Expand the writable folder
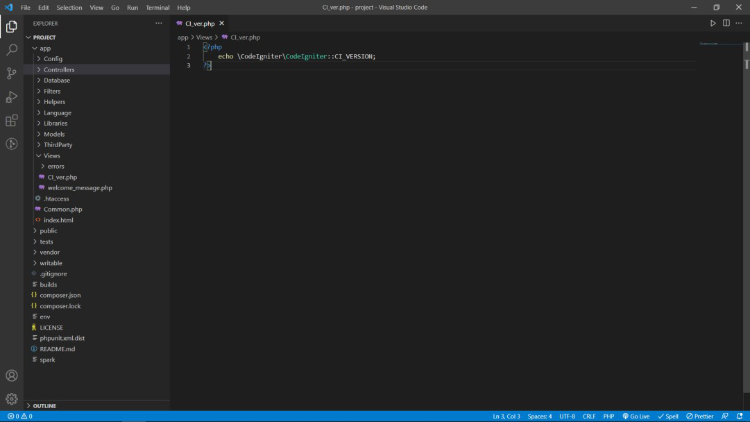The image size is (750, 422). [x=96, y=263]
